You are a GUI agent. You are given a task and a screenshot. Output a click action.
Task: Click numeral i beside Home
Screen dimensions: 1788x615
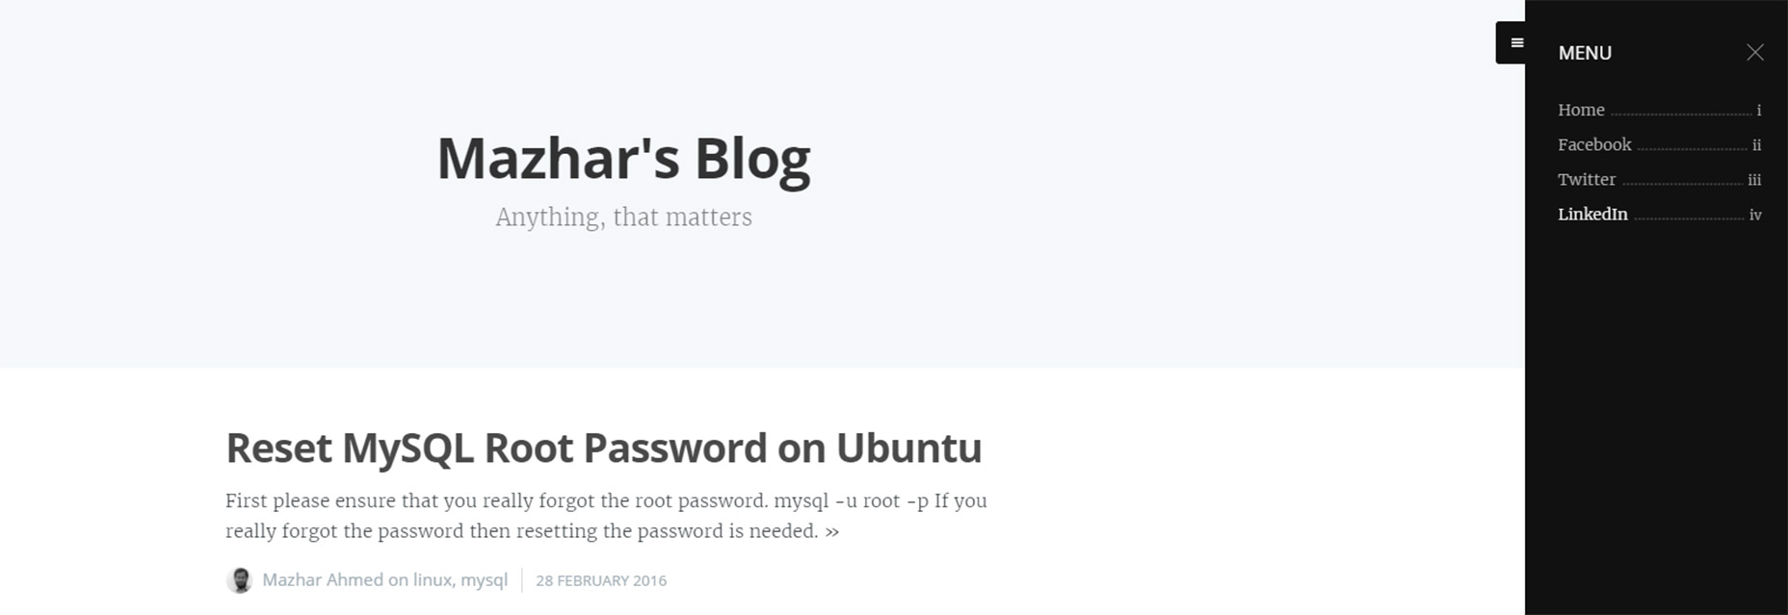[1758, 110]
